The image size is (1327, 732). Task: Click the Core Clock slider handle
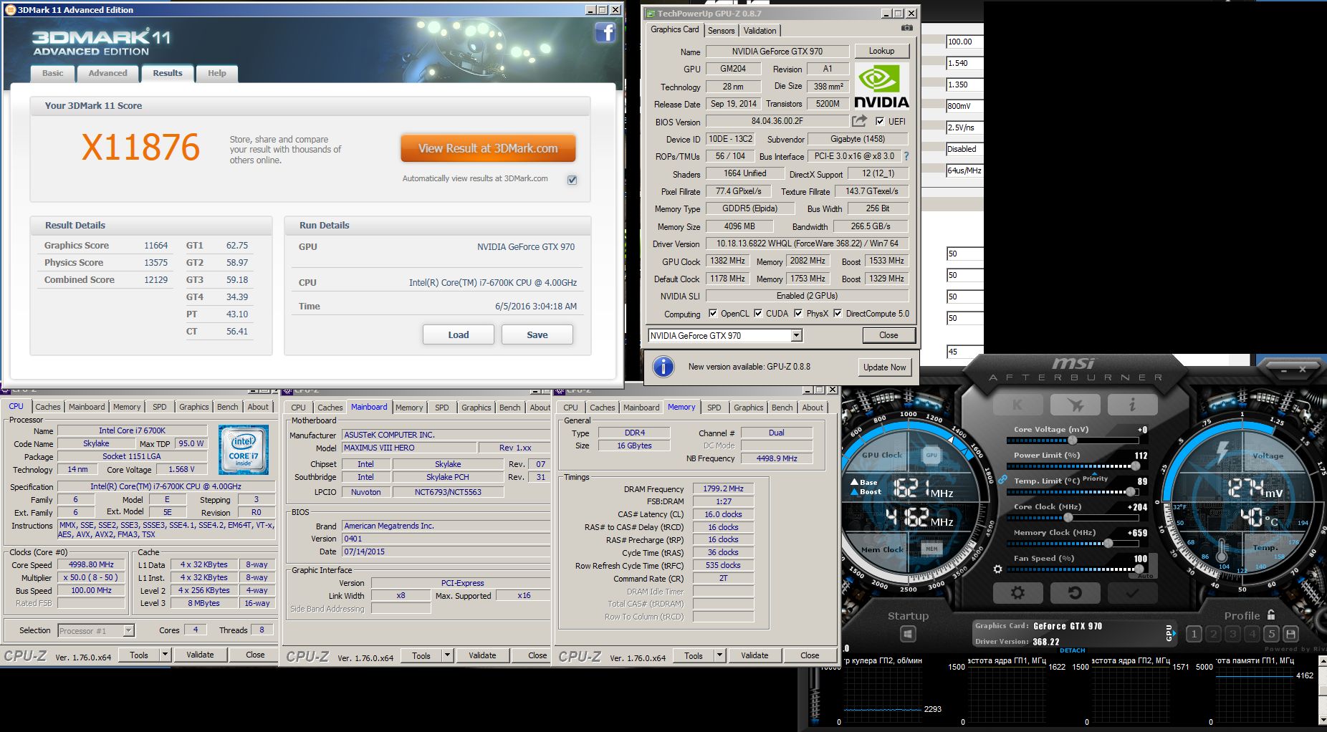(x=1068, y=518)
